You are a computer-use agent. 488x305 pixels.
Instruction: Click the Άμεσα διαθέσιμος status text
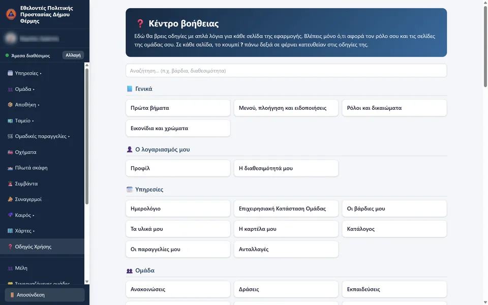tap(30, 56)
